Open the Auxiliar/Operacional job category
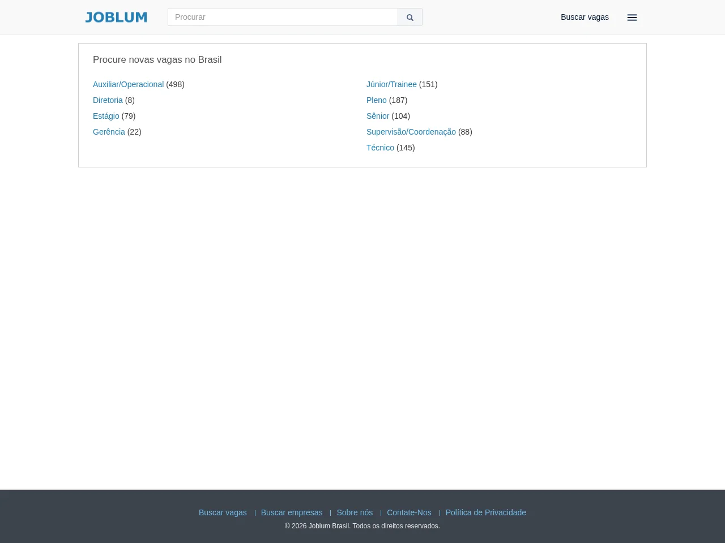725x543 pixels. (128, 84)
